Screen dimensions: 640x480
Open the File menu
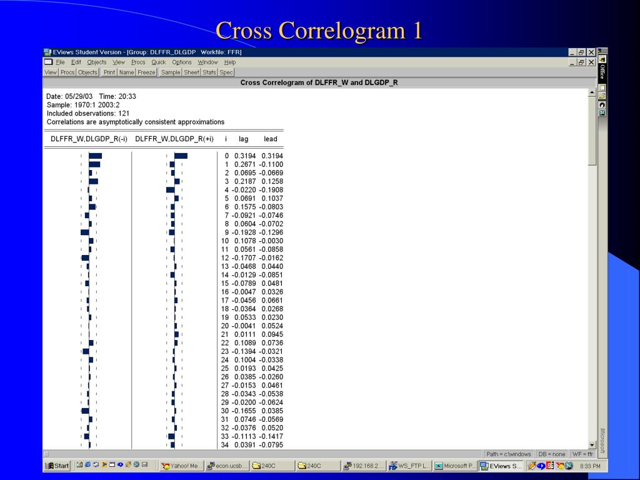[60, 62]
